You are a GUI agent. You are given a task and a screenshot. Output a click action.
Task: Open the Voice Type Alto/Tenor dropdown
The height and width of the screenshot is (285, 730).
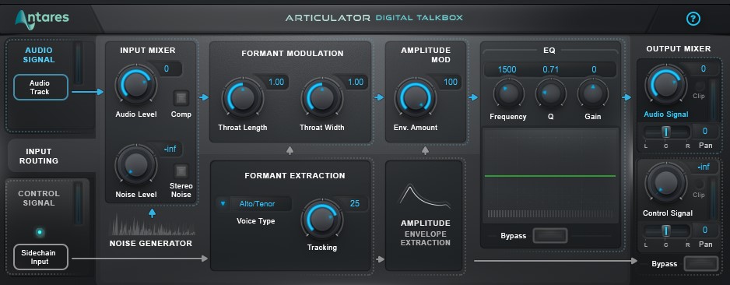point(254,203)
